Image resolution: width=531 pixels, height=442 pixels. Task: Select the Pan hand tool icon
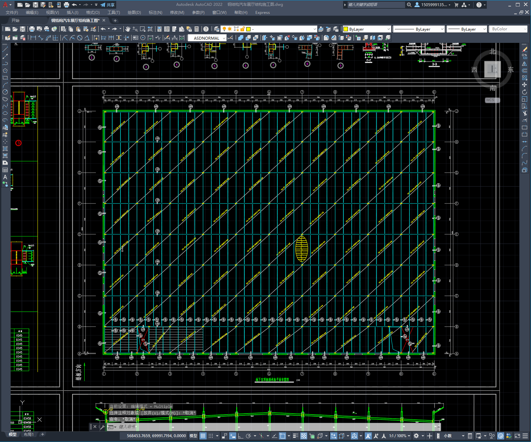[x=128, y=29]
